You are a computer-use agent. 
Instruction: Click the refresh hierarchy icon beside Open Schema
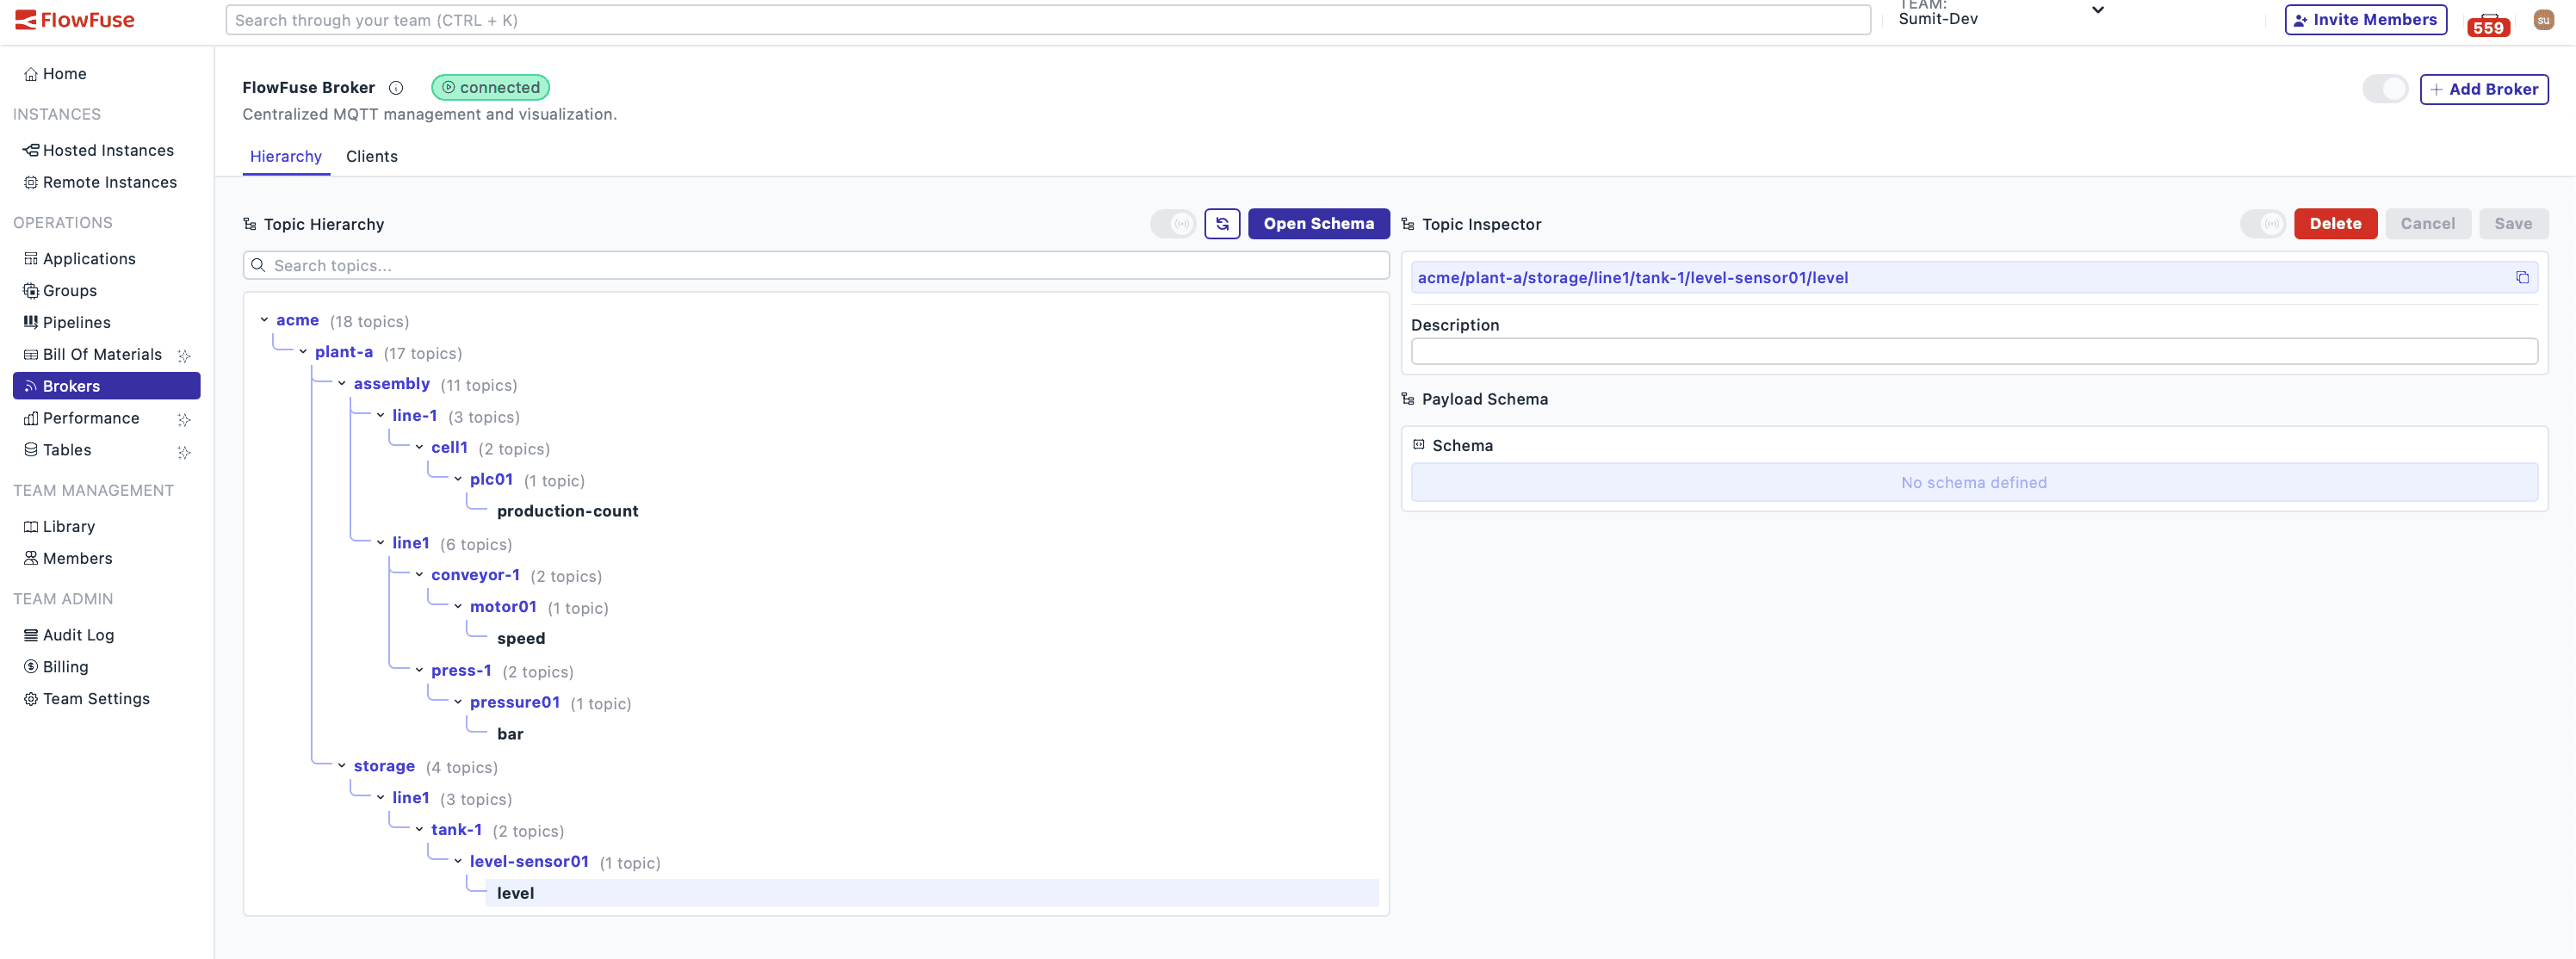(x=1221, y=223)
